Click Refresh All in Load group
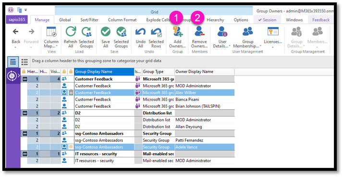343x177 pixels. [x=71, y=37]
